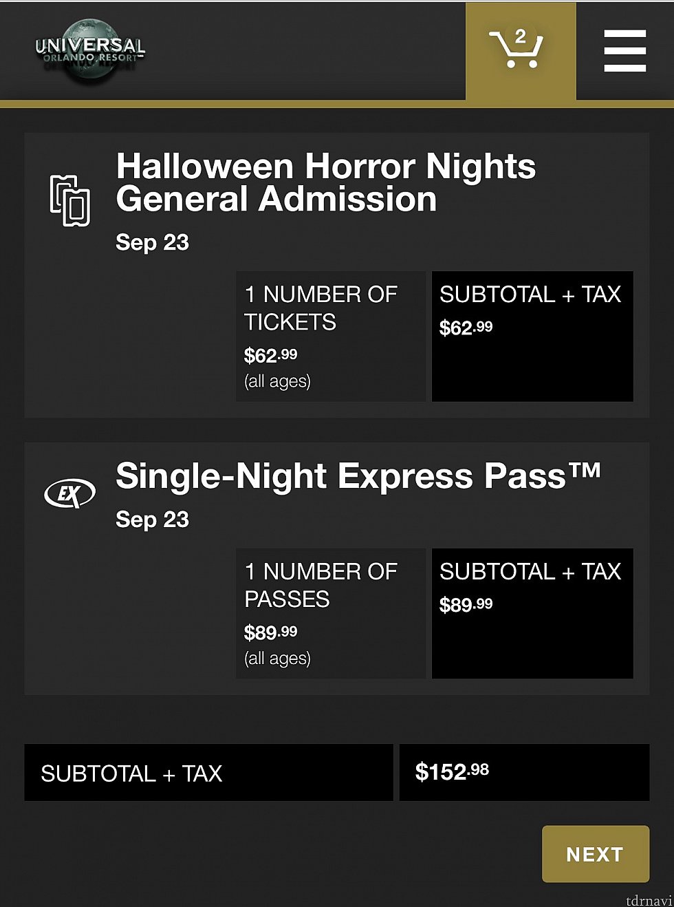
Task: Click the $62.99 subtotal box for tickets
Action: [532, 337]
